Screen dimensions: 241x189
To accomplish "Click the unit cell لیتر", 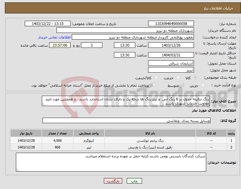I will 89,147.
